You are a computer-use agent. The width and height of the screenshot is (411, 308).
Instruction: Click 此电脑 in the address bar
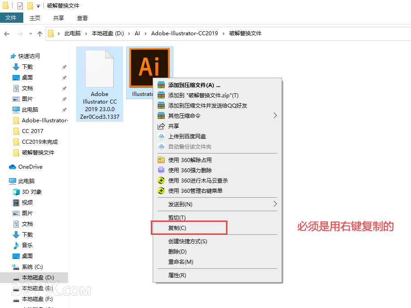click(x=73, y=33)
